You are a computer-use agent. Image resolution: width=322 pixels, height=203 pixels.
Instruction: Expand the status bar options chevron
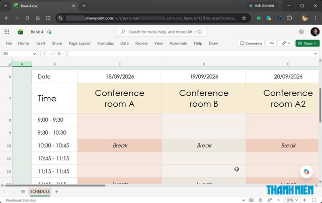(244, 200)
